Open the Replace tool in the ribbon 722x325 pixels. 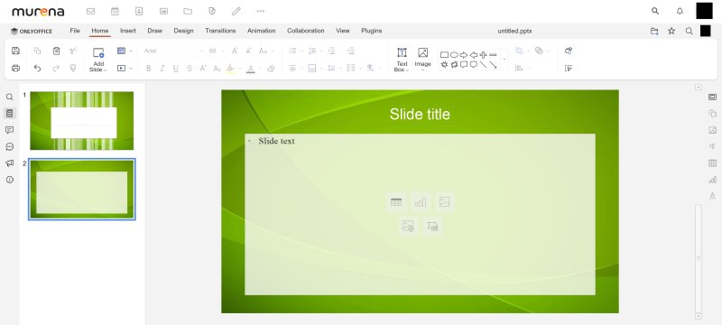[x=569, y=51]
